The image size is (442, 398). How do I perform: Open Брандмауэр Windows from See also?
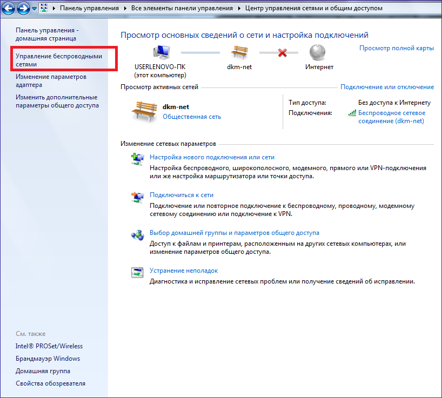coord(48,359)
